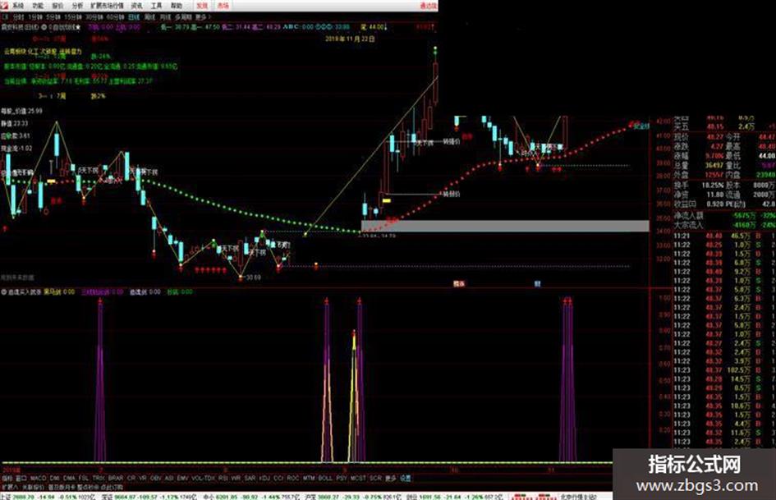Select the 30分钟 period
776x500 pixels.
pos(94,17)
